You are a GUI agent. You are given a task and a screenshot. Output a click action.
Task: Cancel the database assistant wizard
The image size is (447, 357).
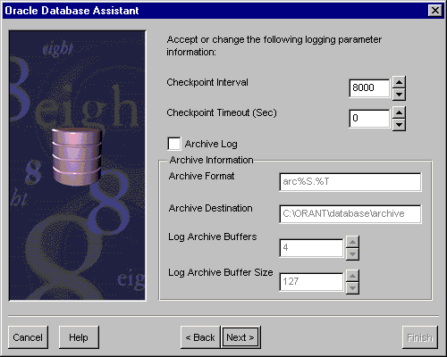(28, 337)
